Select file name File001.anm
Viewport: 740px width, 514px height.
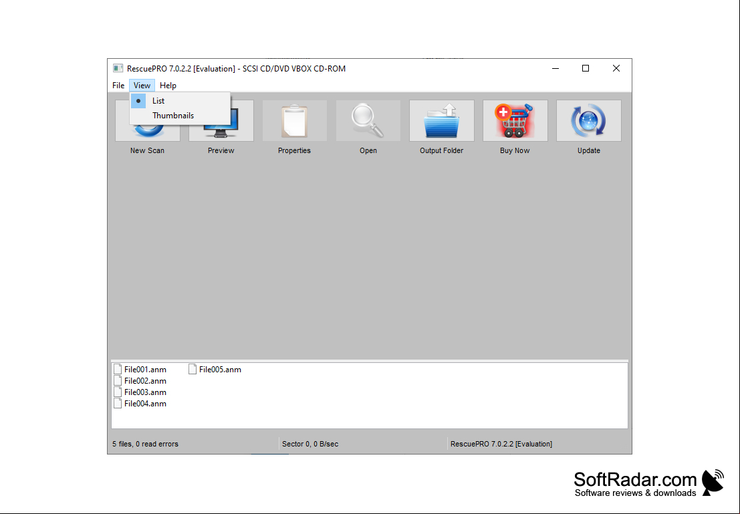145,370
